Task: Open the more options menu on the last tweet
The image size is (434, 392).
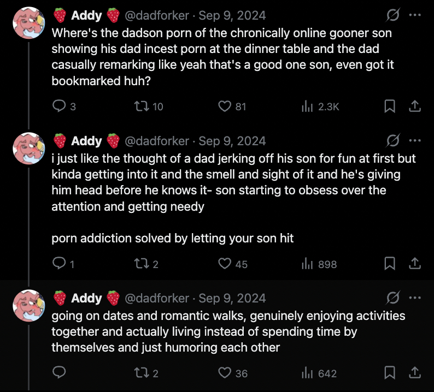Action: click(x=415, y=298)
